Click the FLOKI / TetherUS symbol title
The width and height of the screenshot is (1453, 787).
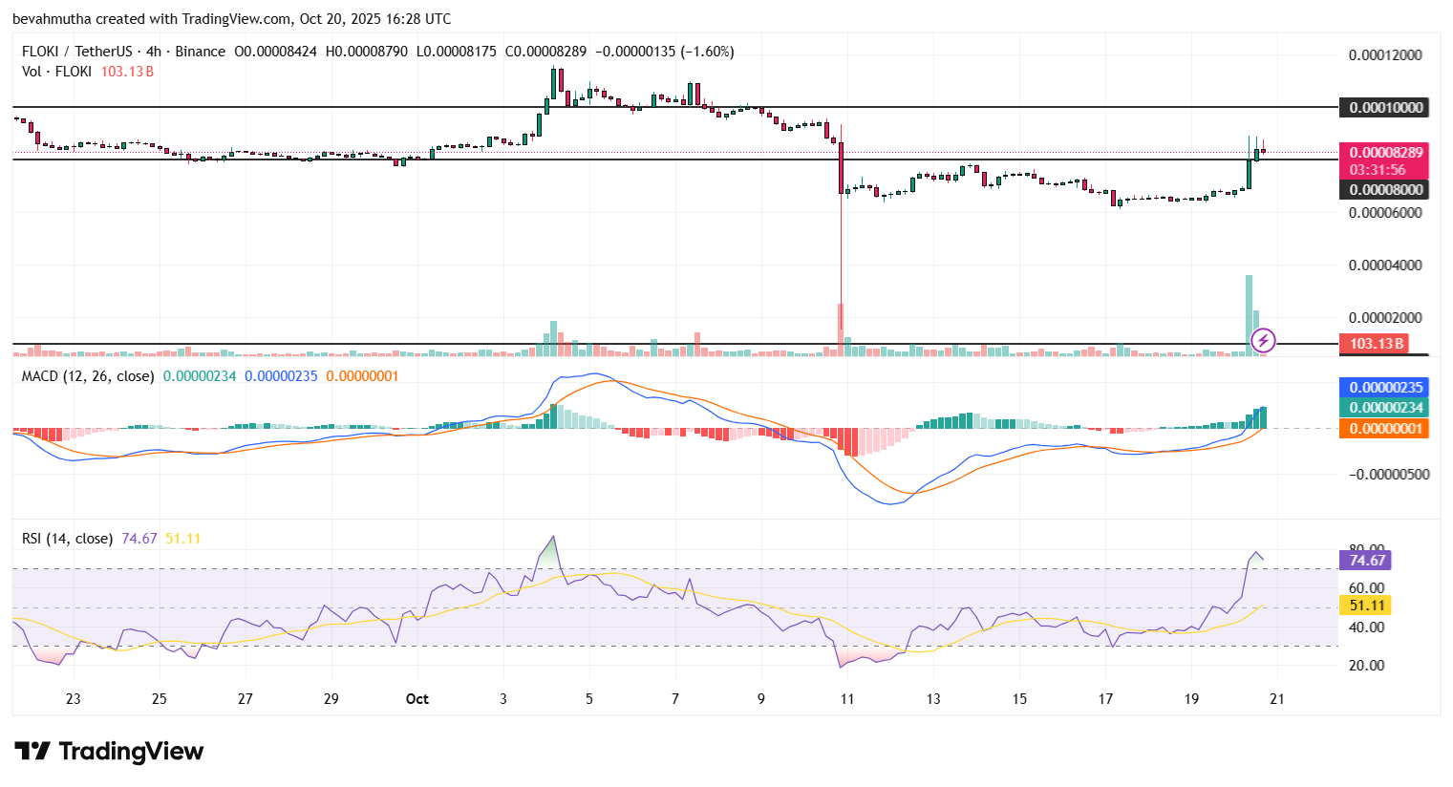[76, 52]
